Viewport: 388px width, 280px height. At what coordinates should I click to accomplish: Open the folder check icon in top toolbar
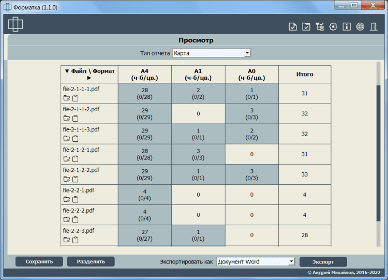pos(306,26)
